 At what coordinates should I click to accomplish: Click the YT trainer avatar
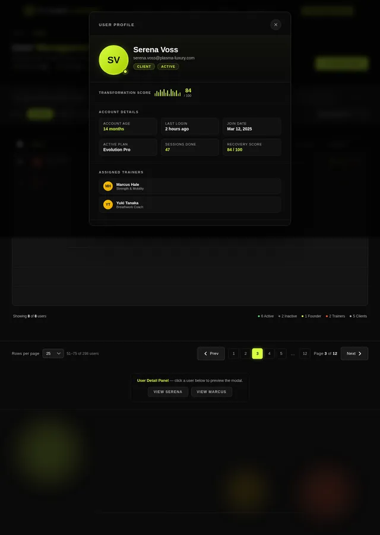click(x=108, y=204)
